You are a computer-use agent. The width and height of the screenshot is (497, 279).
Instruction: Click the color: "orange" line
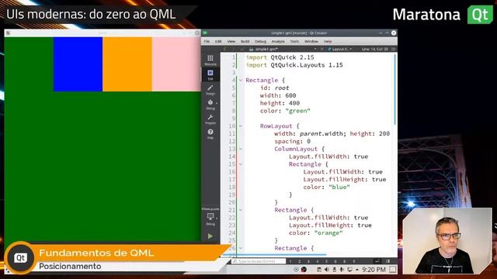click(316, 232)
